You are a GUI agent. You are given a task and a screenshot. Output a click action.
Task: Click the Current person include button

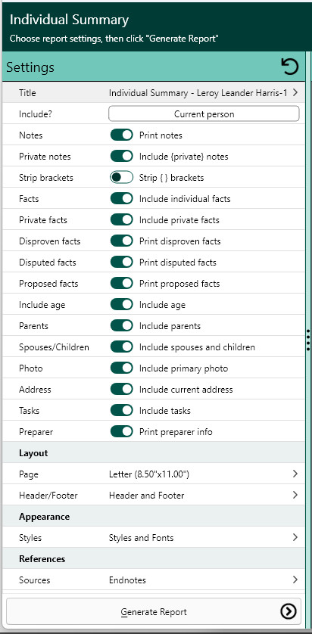[x=204, y=113]
